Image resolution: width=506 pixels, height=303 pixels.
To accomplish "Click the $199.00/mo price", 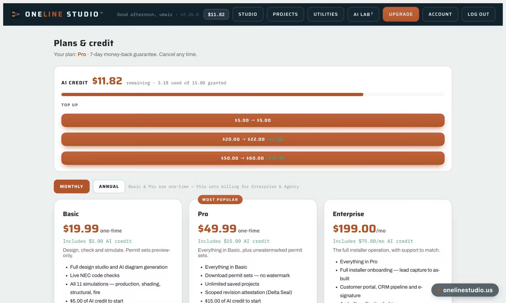I will tap(359, 229).
